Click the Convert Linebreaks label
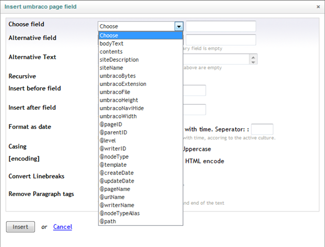The image size is (325, 247). click(37, 176)
